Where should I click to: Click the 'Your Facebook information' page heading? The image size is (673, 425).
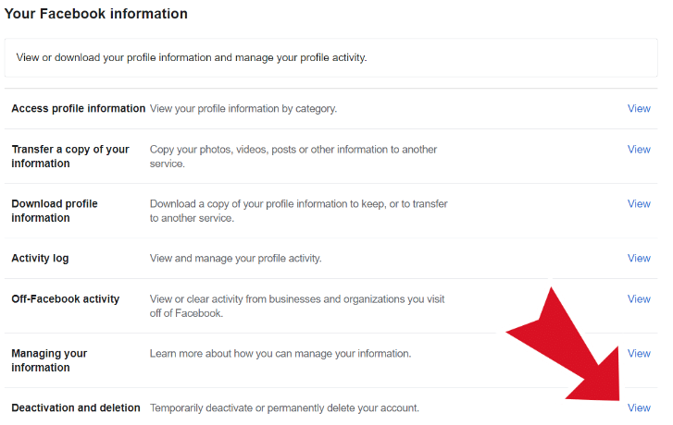point(95,14)
